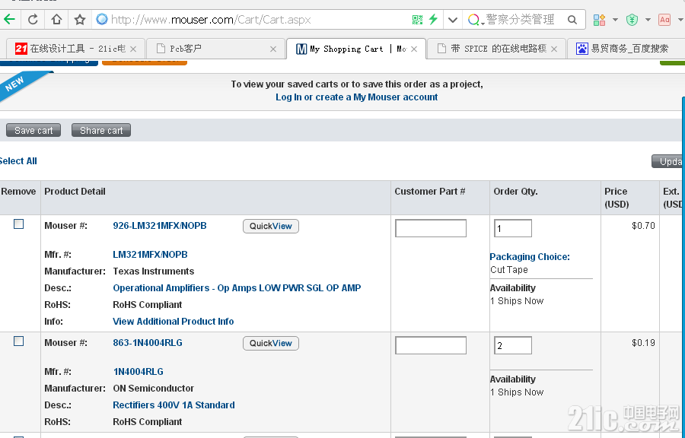Image resolution: width=685 pixels, height=438 pixels.
Task: Check the Remove box for 1N4004RLG
Action: pos(19,341)
